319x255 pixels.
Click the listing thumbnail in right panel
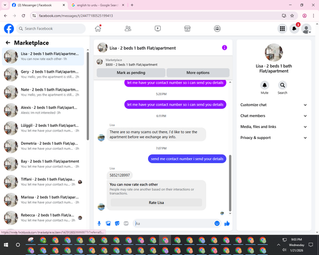274,52
